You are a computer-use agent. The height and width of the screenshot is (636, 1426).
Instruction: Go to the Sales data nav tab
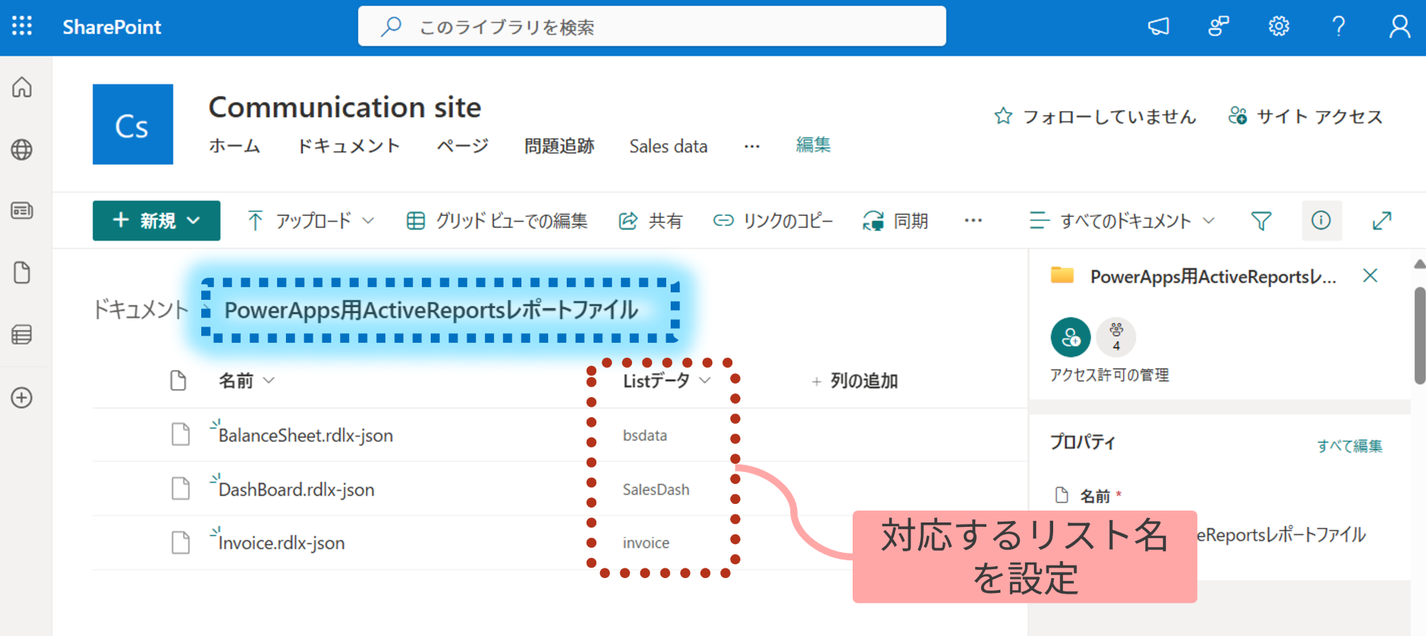(668, 146)
